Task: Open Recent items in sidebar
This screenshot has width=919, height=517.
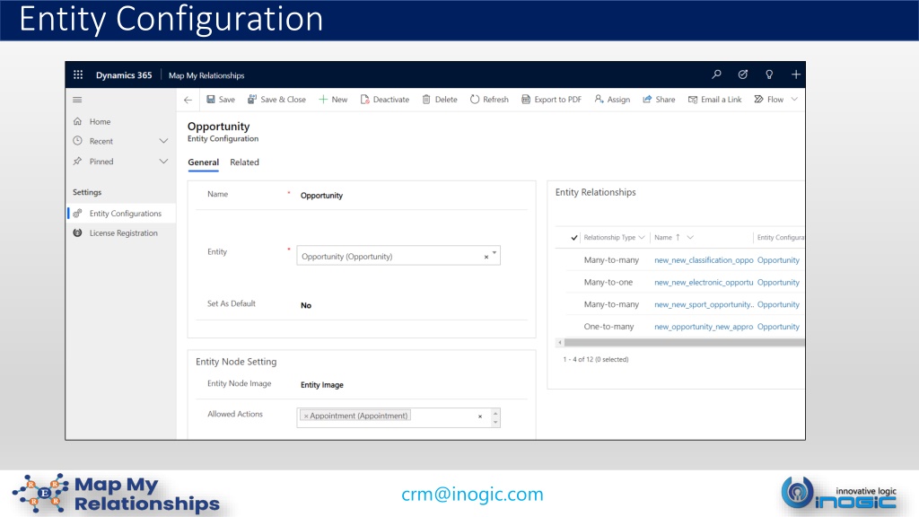Action: (101, 141)
